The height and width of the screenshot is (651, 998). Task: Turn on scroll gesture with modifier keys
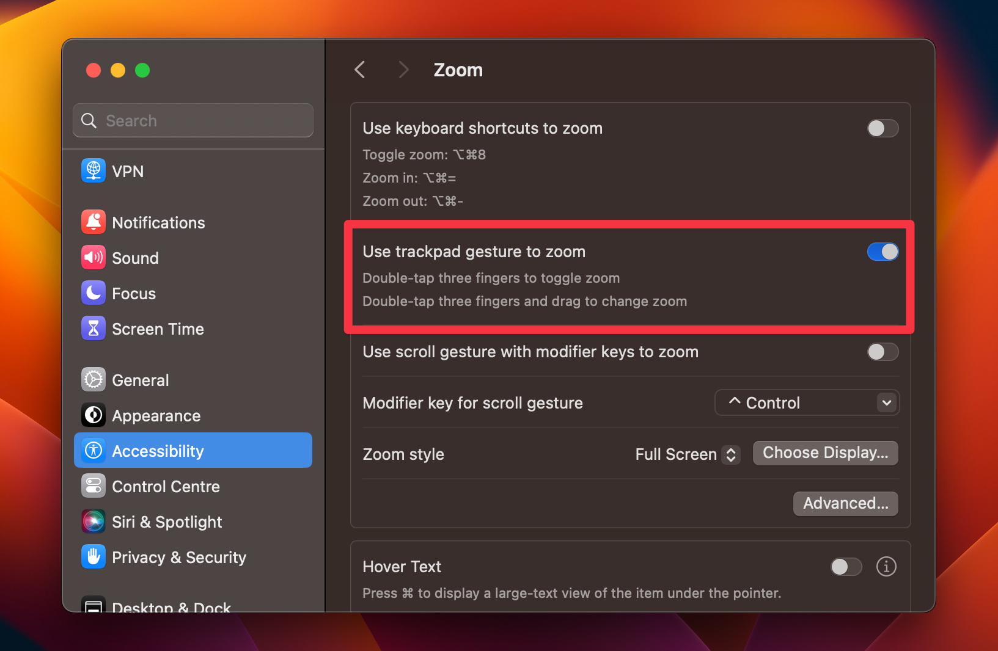(x=882, y=352)
